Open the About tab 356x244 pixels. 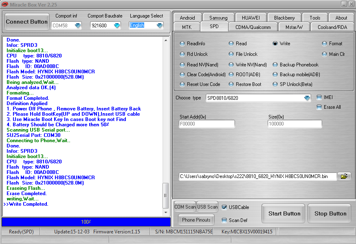tap(341, 18)
